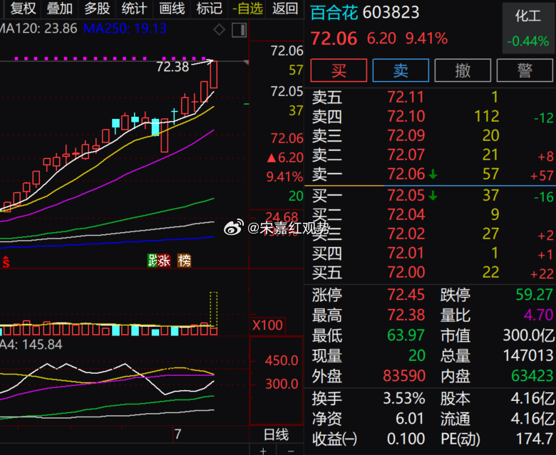
Task: Remove stock from 自选 watchlist
Action: [247, 8]
